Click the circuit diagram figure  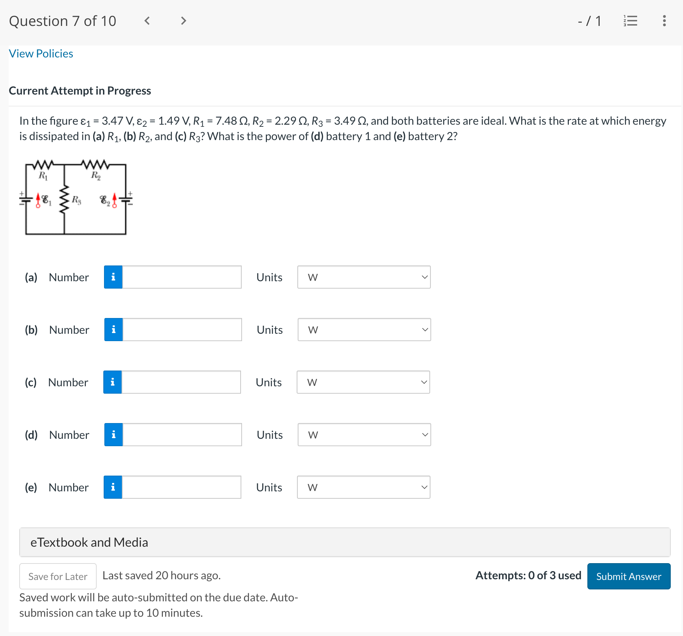click(x=76, y=197)
